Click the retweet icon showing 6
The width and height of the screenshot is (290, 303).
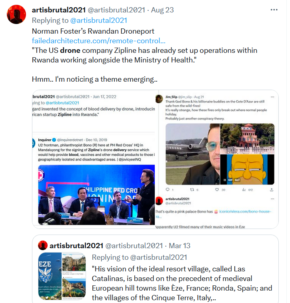pyautogui.click(x=192, y=190)
